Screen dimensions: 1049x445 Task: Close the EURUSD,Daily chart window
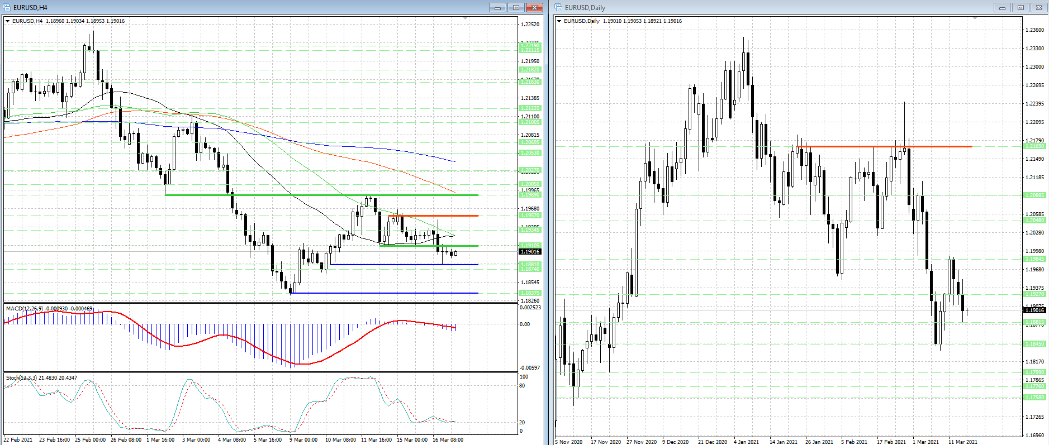pyautogui.click(x=1039, y=7)
